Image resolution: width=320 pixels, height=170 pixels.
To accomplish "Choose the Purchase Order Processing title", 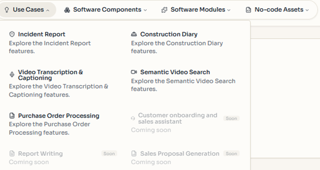I will pos(59,116).
